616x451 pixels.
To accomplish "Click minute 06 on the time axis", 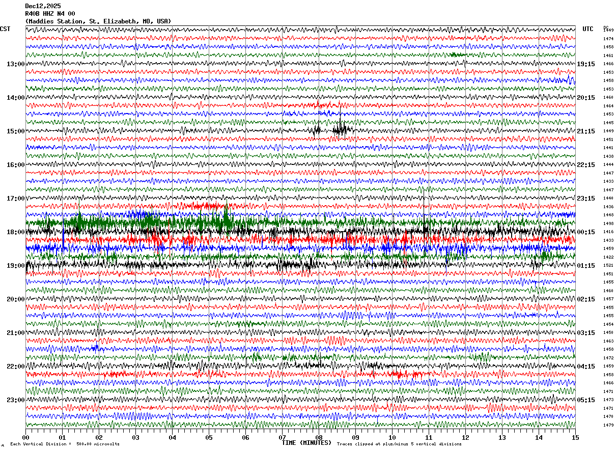I will pyautogui.click(x=245, y=437).
